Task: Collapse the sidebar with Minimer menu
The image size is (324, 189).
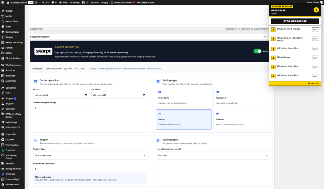Action: click(12, 185)
